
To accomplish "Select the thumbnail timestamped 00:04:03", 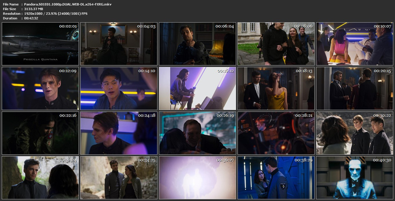I will pos(119,44).
